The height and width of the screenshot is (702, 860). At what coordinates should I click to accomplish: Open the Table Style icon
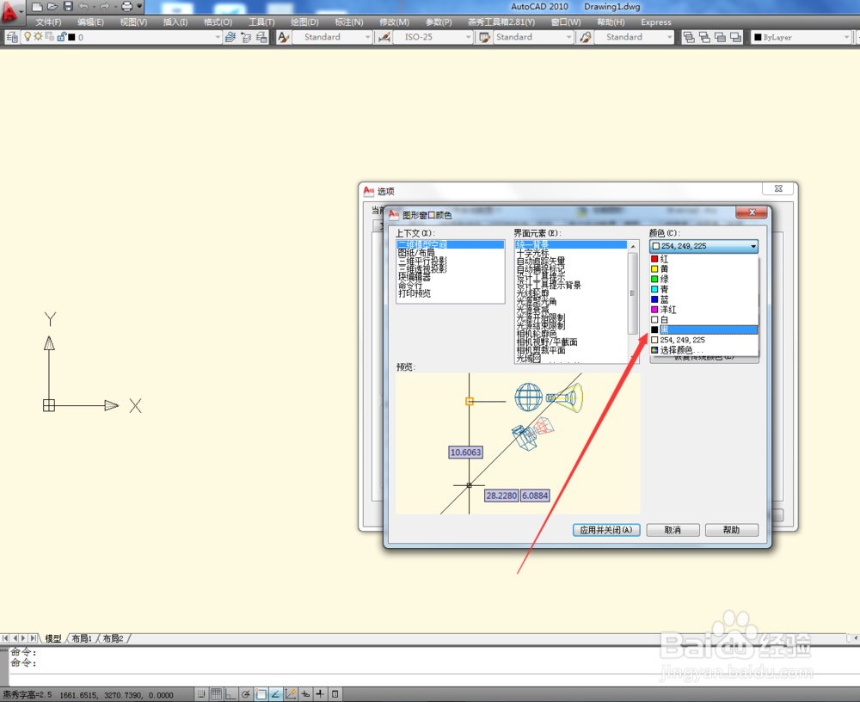[x=484, y=37]
